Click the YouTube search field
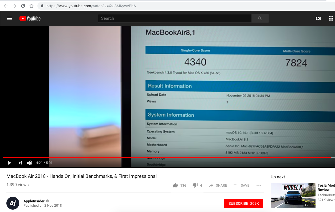Screen dimensions: 335x212 [x=175, y=18]
